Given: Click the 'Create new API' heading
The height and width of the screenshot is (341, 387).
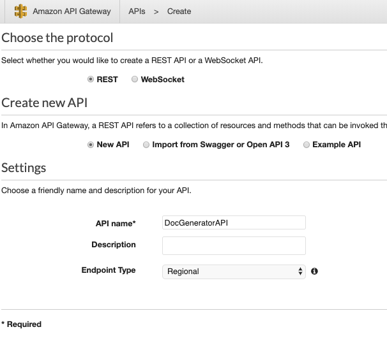Looking at the screenshot, I should (x=45, y=103).
